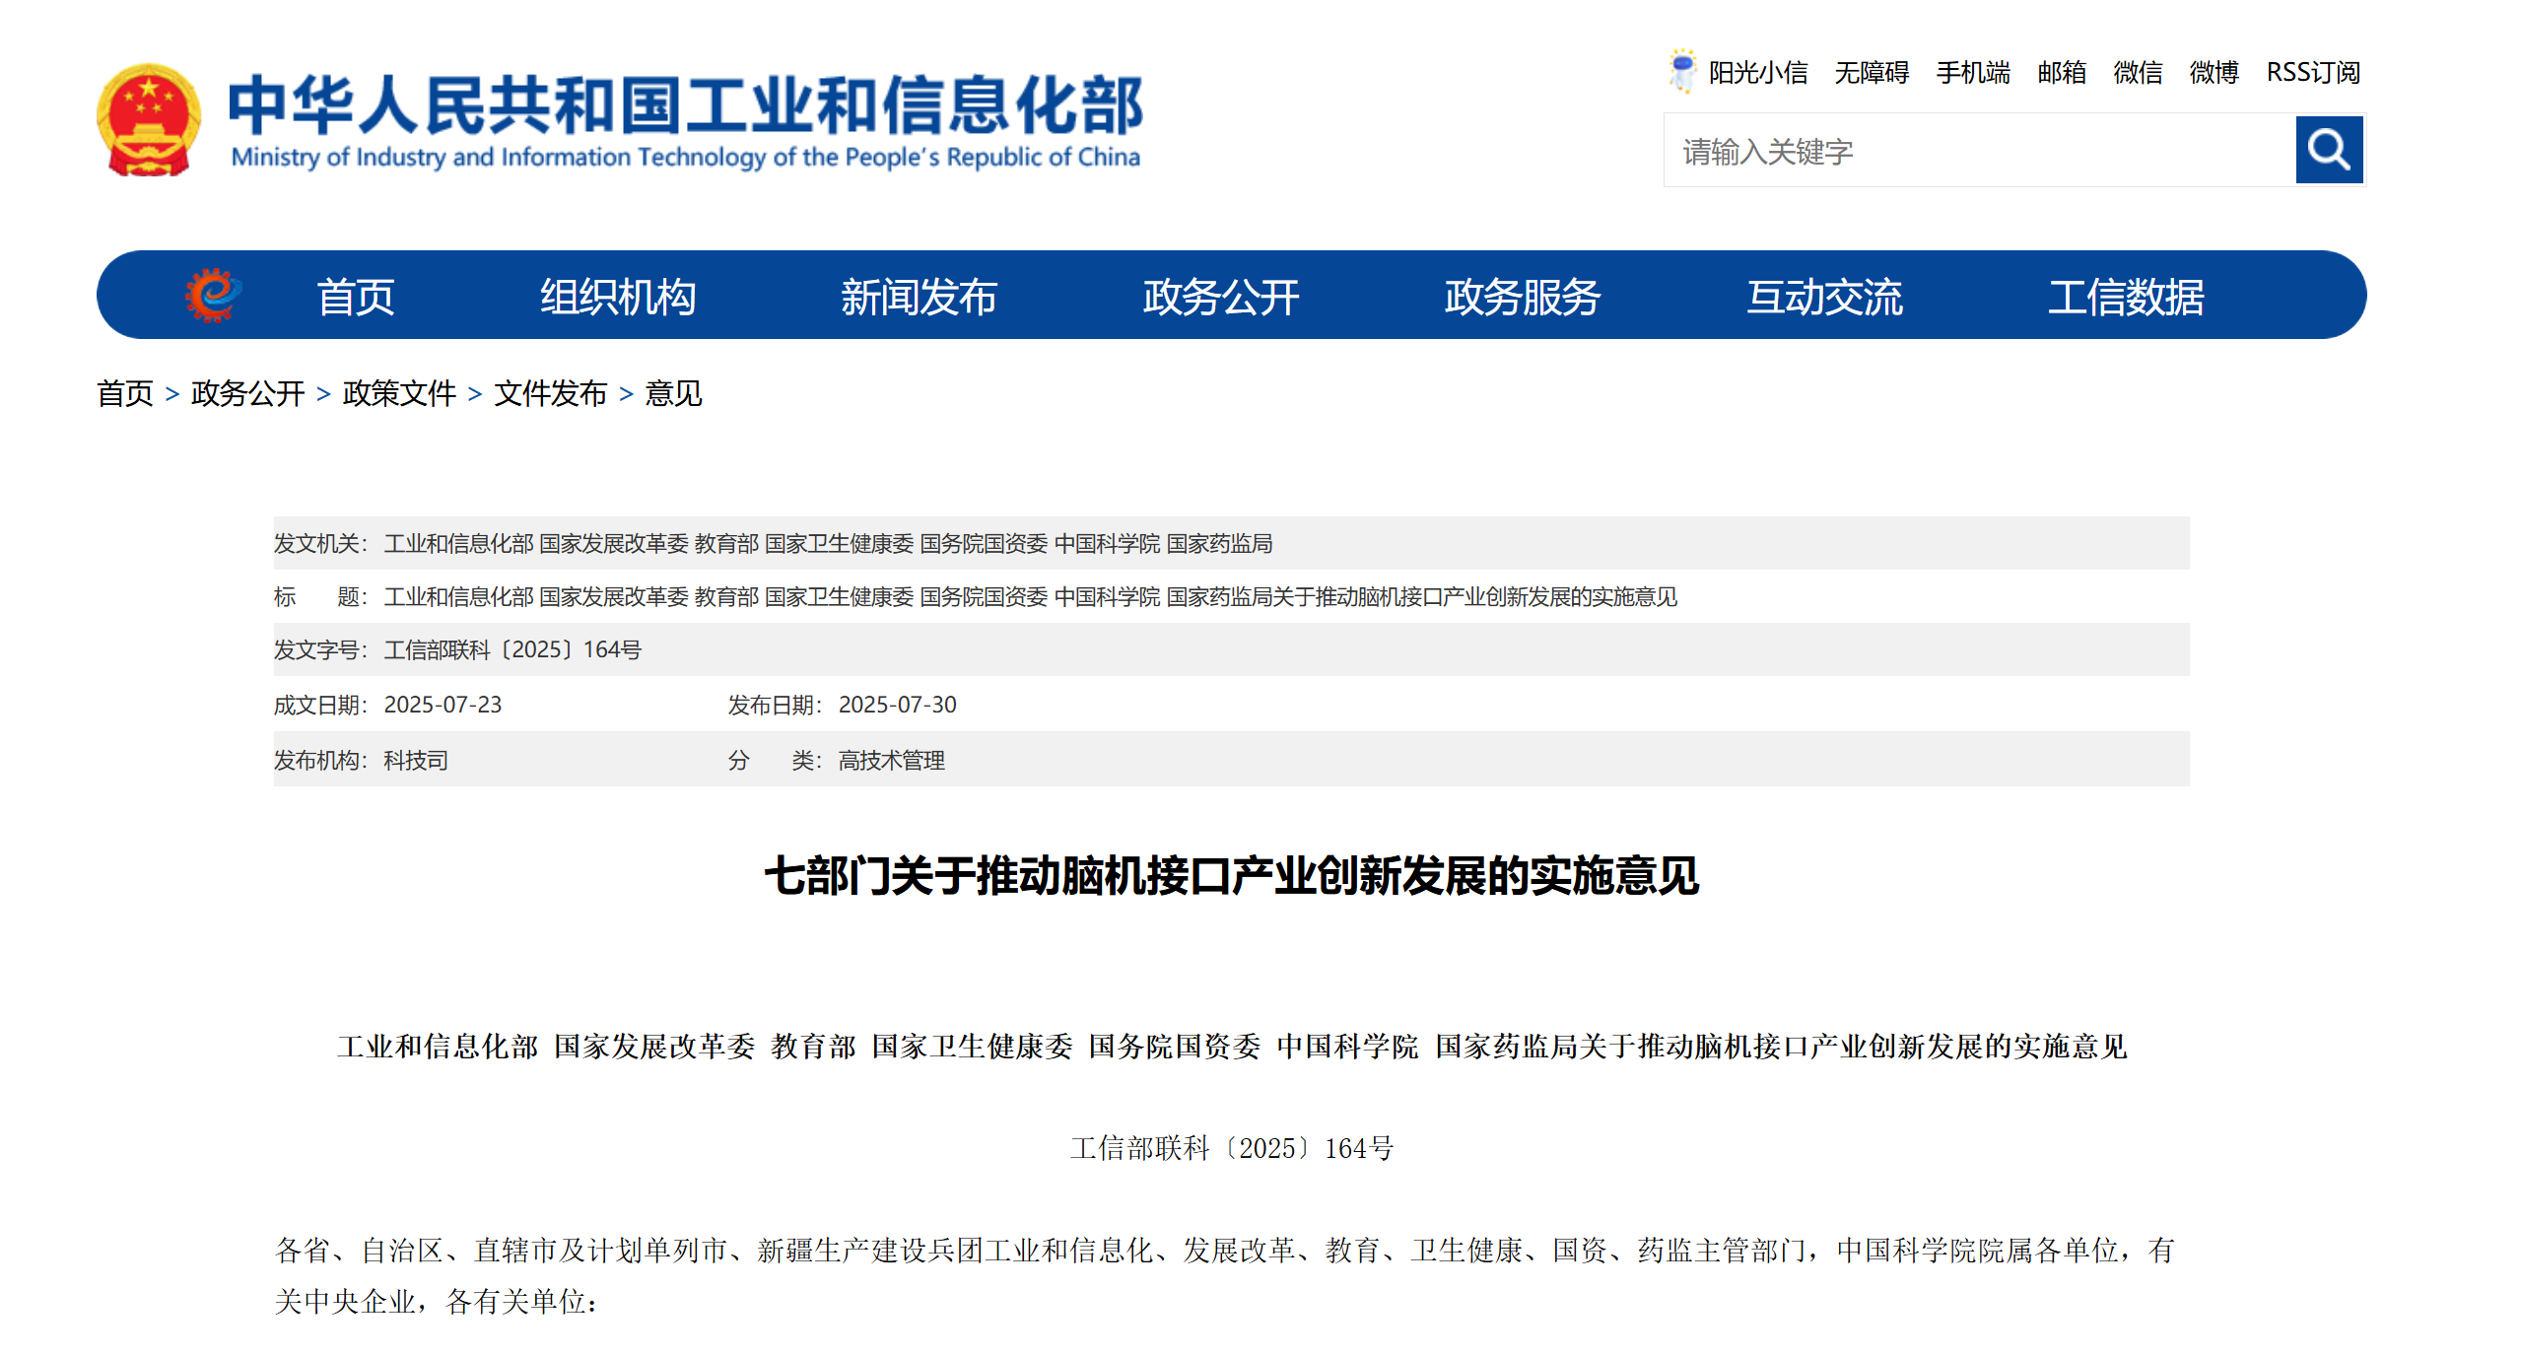
Task: Open the 微博 link
Action: (2214, 73)
